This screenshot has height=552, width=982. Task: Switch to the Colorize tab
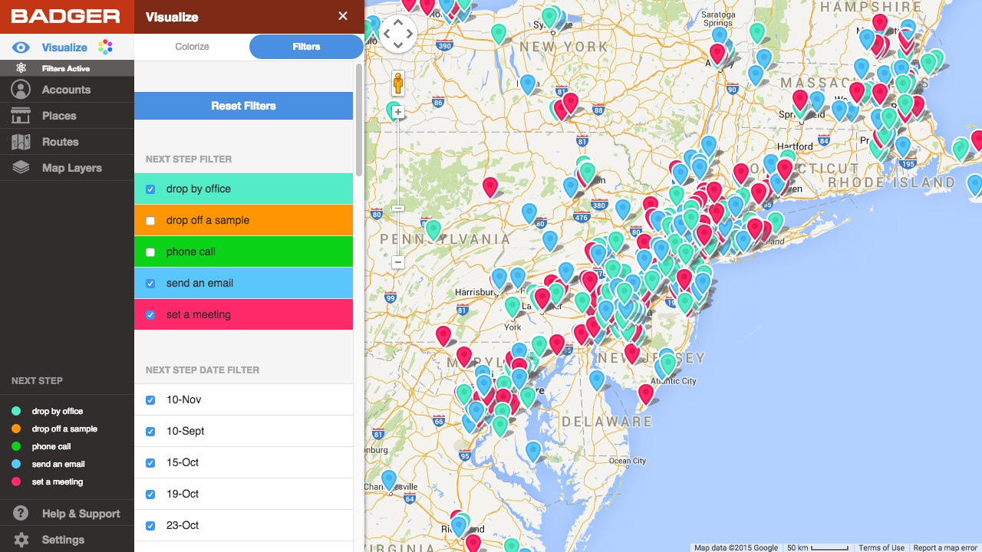coord(191,47)
